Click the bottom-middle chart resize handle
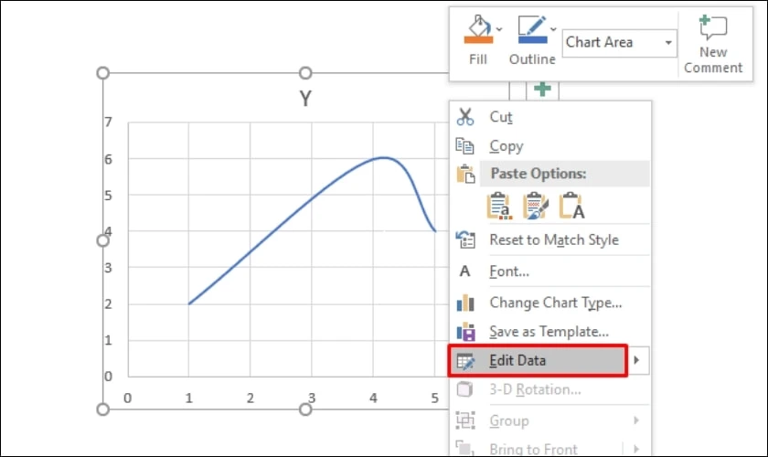The image size is (768, 457). (305, 409)
